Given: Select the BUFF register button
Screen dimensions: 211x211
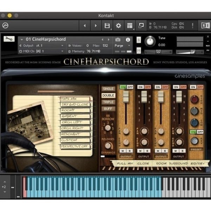Looking at the screenshot, I should (x=108, y=109).
